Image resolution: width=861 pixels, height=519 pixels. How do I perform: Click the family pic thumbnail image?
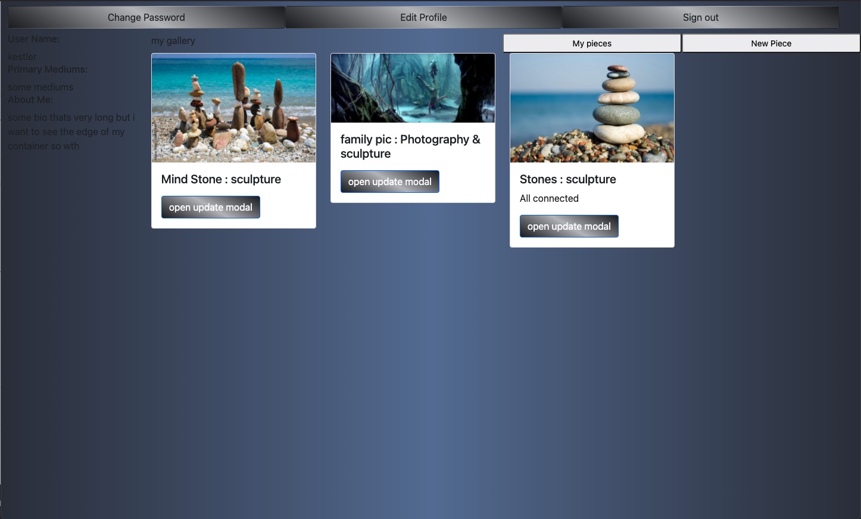[412, 88]
